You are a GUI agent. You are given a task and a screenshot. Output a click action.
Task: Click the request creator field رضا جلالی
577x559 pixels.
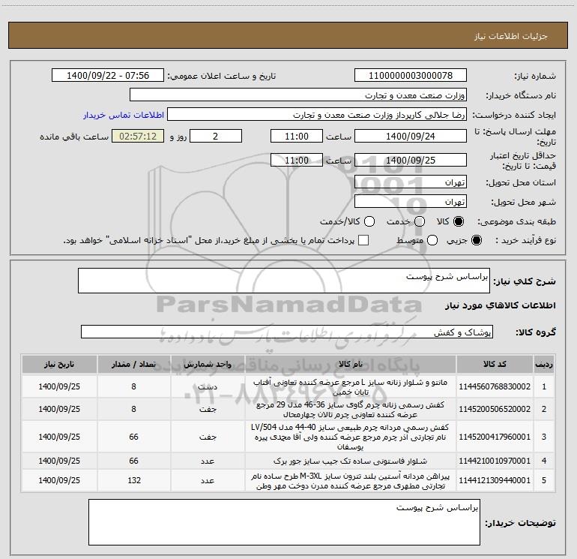tap(317, 115)
